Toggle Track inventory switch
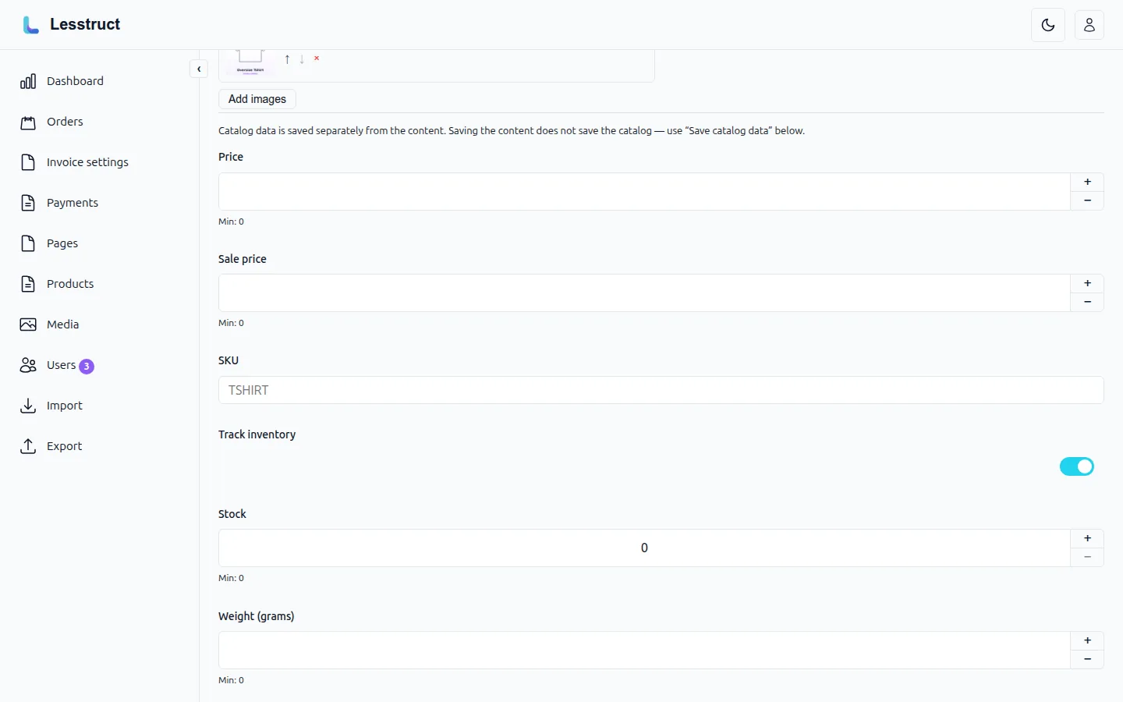Viewport: 1123px width, 702px height. (1077, 466)
